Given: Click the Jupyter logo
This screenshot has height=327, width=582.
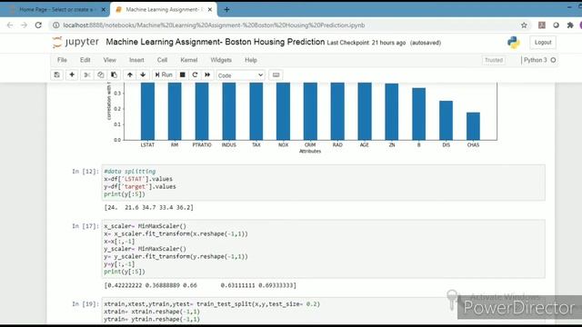Looking at the screenshot, I should point(75,42).
